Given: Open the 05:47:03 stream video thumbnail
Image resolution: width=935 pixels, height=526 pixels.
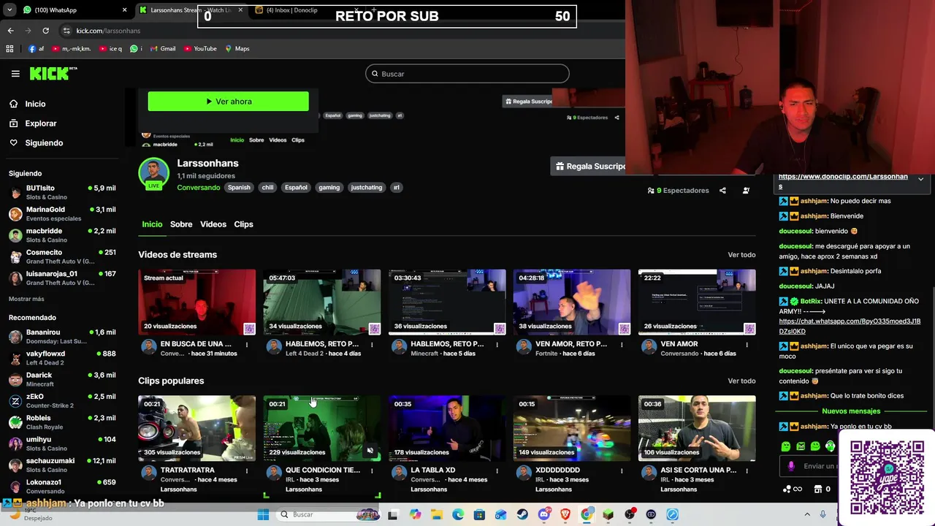Looking at the screenshot, I should click(322, 302).
